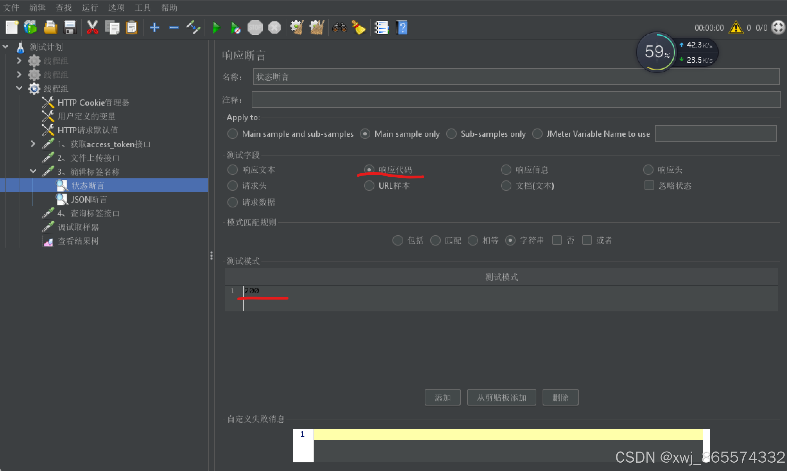The width and height of the screenshot is (787, 471).
Task: Click the 注释 comment input field
Action: coord(516,100)
